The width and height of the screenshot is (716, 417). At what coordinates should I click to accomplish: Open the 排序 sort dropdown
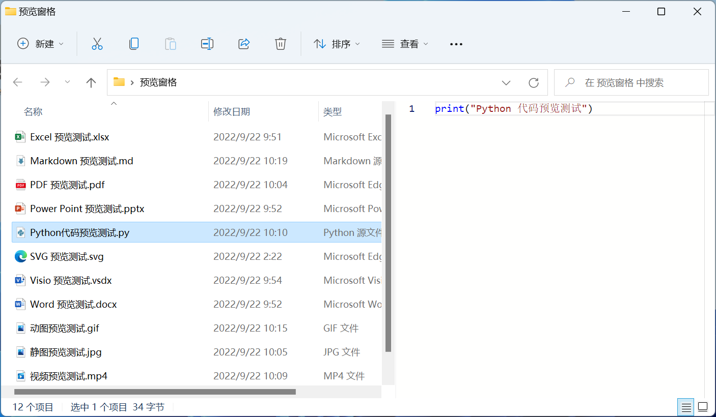[337, 44]
